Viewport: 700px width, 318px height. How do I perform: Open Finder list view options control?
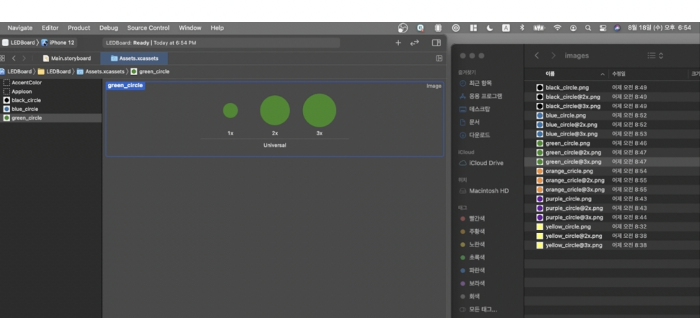point(655,56)
